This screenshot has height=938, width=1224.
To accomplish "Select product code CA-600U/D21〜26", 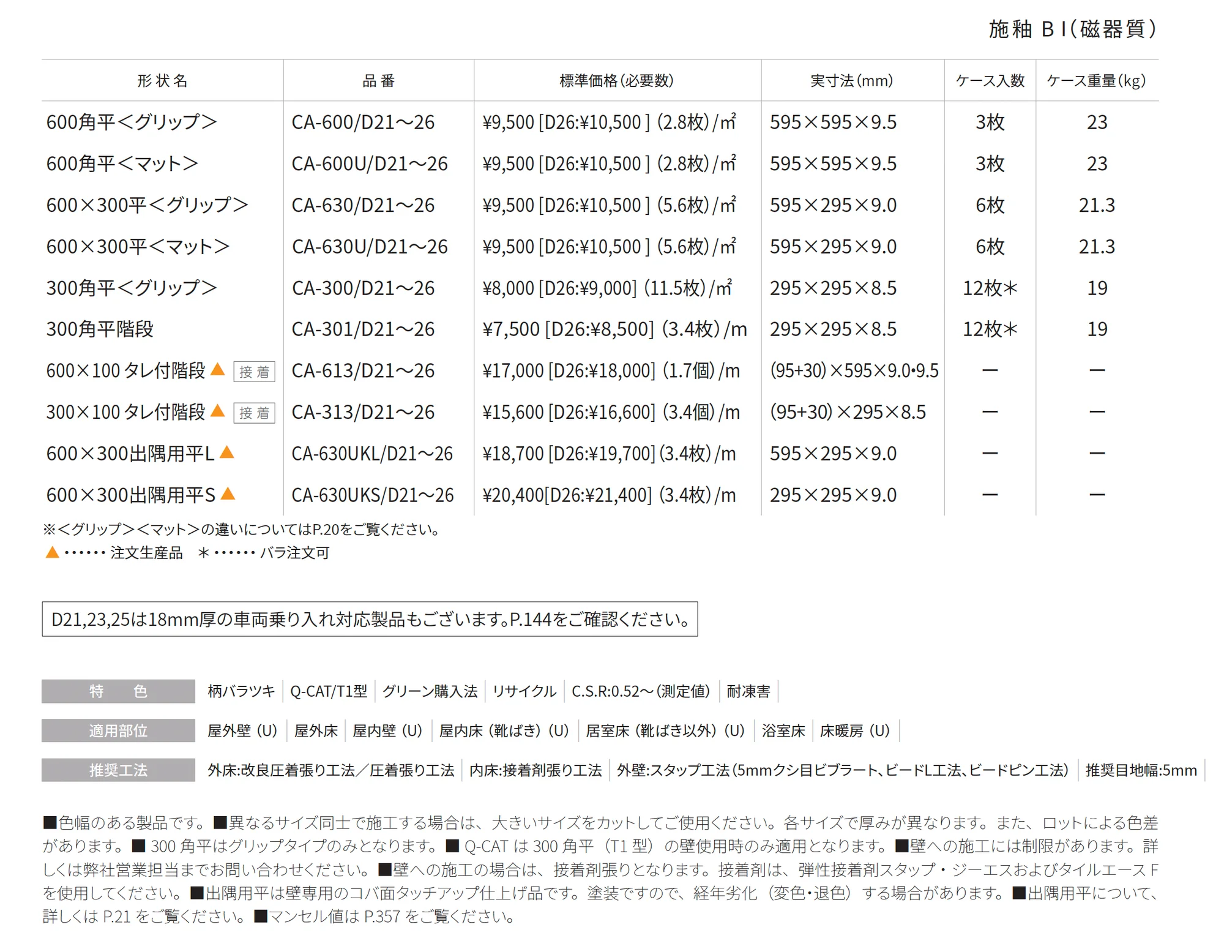I will point(370,163).
